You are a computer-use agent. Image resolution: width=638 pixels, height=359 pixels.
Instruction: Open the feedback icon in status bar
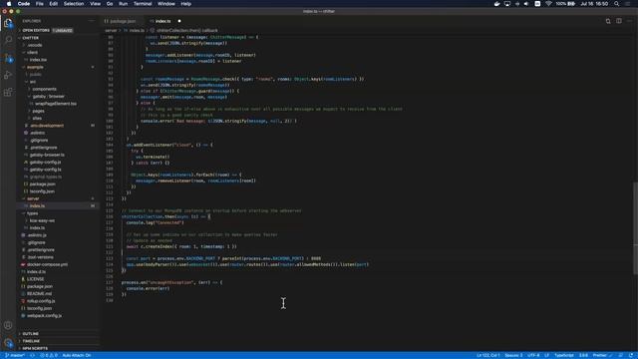pyautogui.click(x=621, y=355)
